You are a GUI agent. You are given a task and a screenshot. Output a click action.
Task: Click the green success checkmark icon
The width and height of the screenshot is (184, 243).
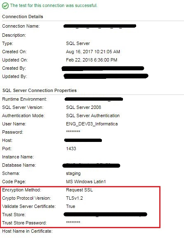tap(5, 6)
